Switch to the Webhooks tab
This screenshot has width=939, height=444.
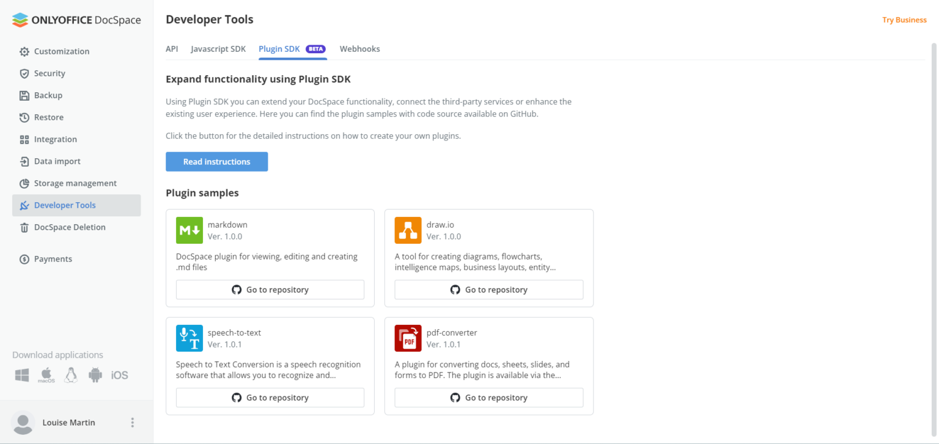pos(359,49)
